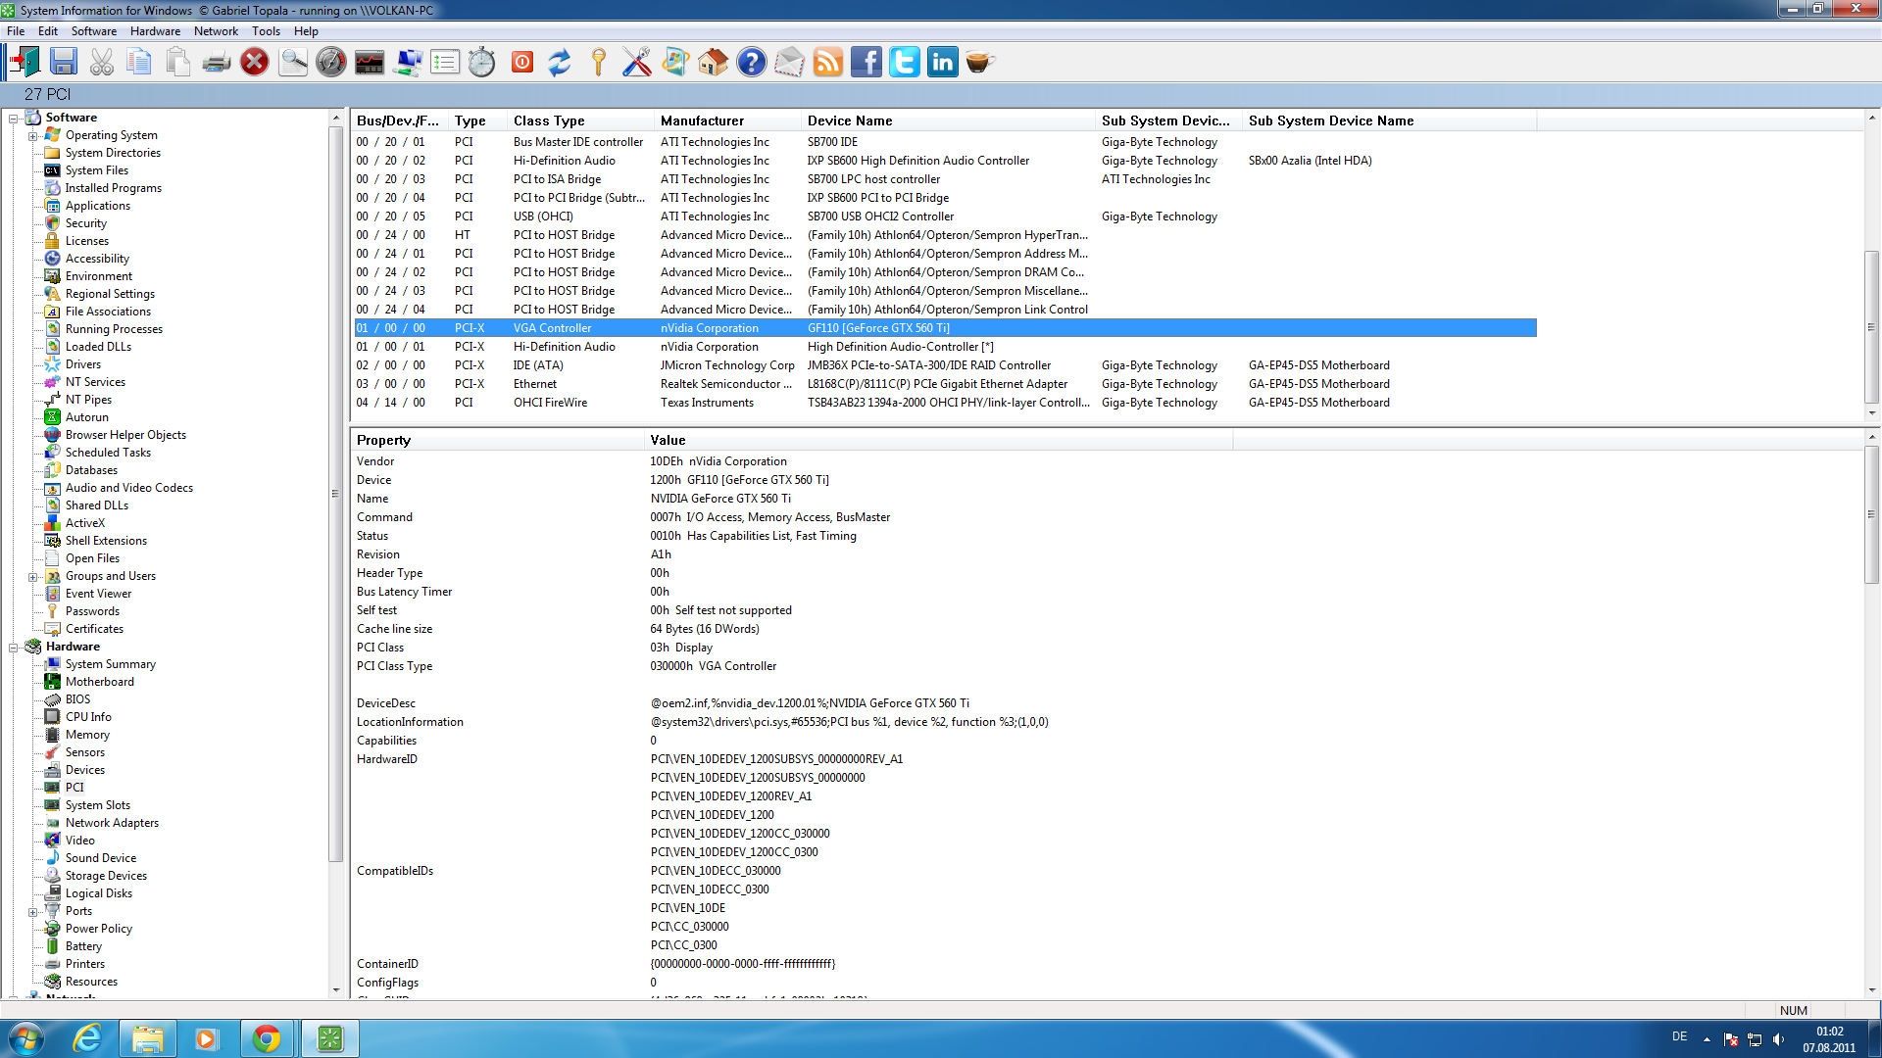Open the golden key icon tool

coord(598,63)
